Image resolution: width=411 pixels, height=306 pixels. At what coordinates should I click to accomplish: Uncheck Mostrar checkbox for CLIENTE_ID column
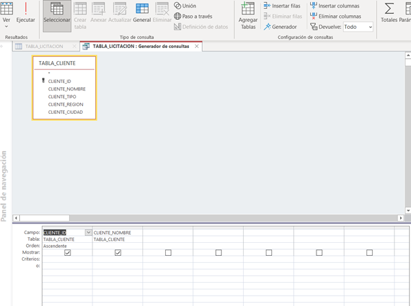click(x=67, y=252)
